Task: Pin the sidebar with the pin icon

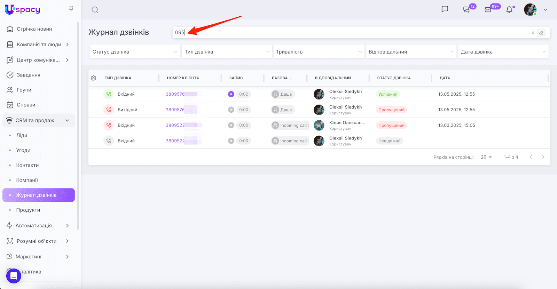Action: click(x=71, y=9)
